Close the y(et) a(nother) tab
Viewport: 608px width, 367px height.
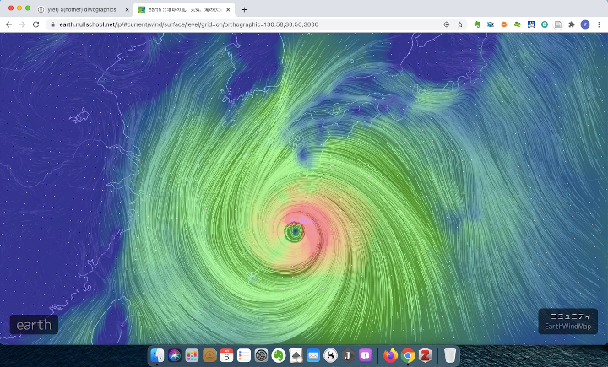tap(127, 9)
